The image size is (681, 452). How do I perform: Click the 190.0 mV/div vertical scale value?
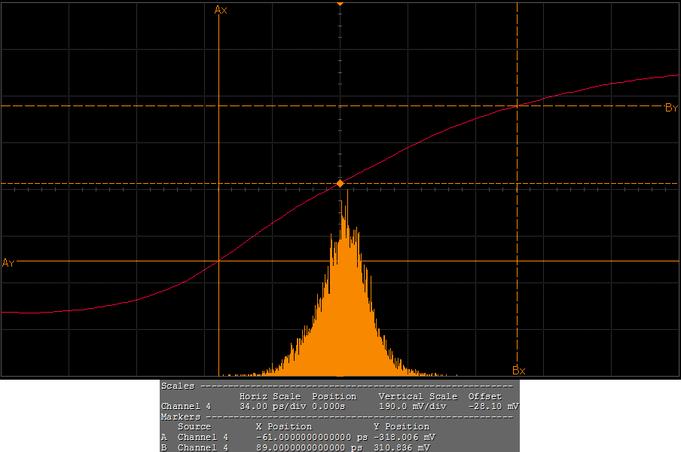(412, 406)
